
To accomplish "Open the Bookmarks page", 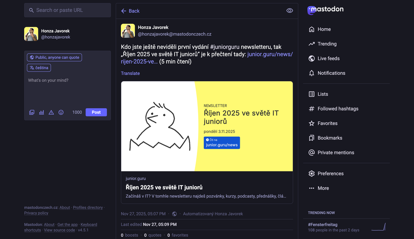I will click(330, 138).
